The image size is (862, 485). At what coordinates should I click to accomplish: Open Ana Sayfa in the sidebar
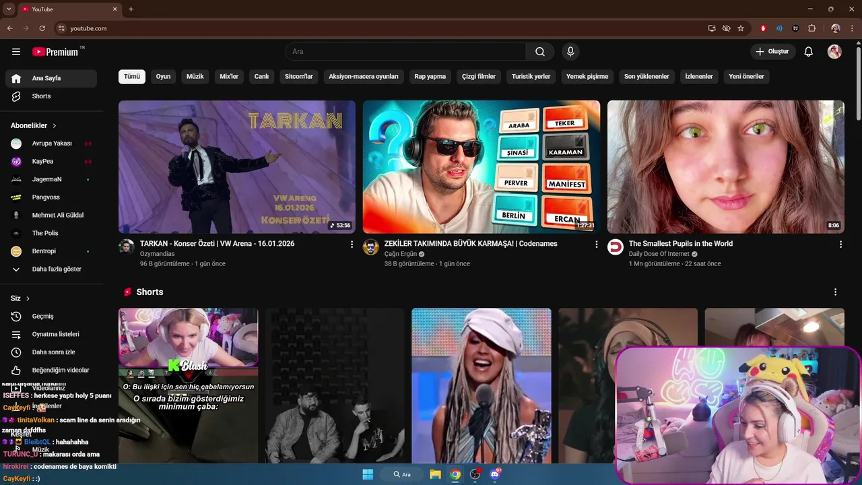tap(51, 78)
